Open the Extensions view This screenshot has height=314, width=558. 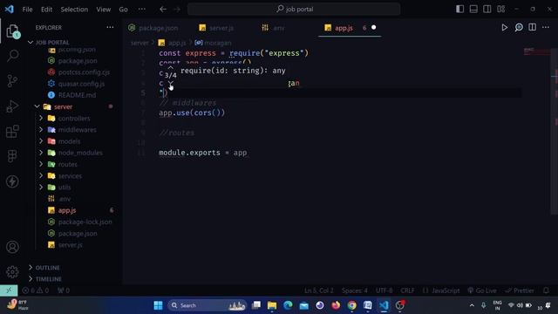(12, 131)
